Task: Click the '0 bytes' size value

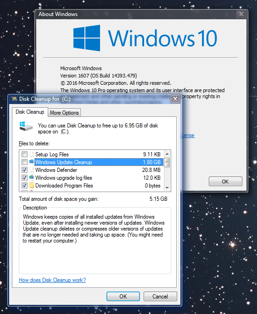Action: click(x=152, y=186)
